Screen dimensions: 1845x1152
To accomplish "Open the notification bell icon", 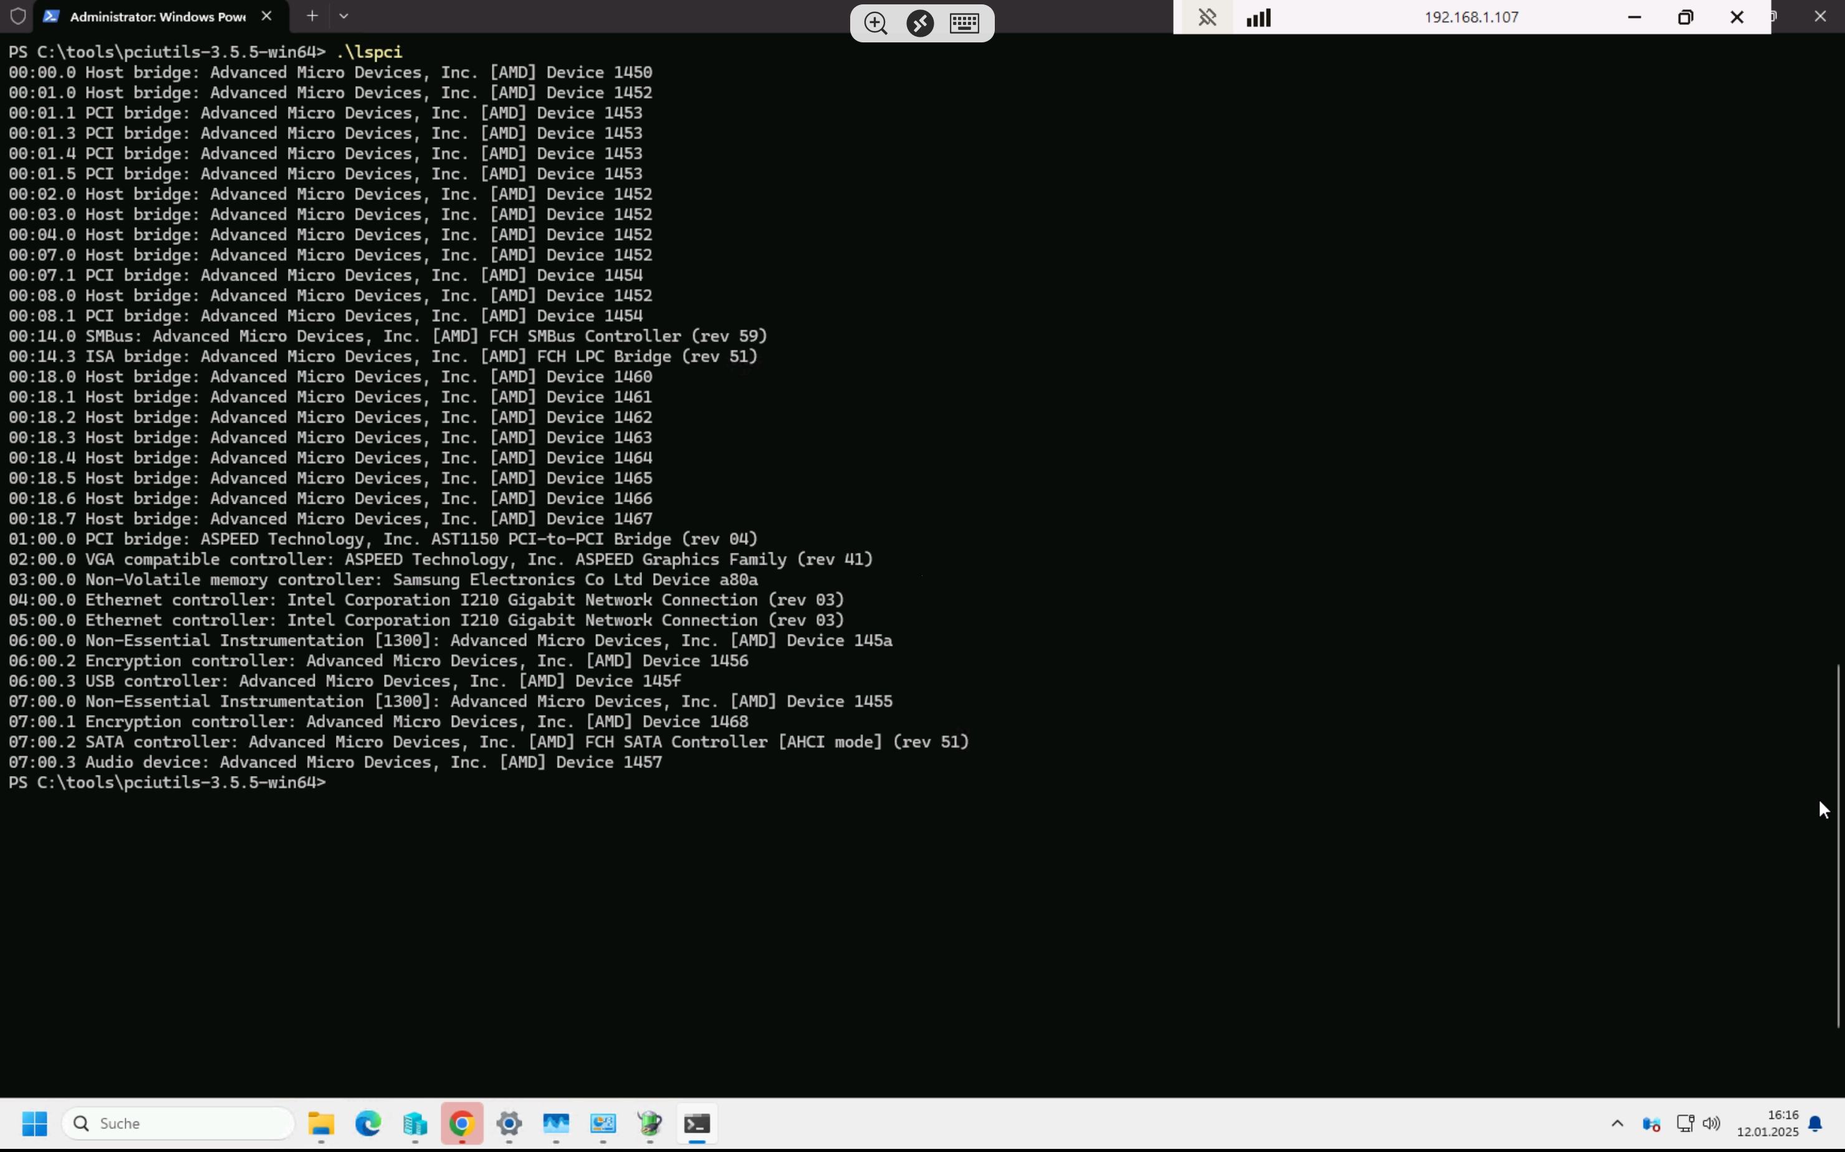I will click(1815, 1123).
